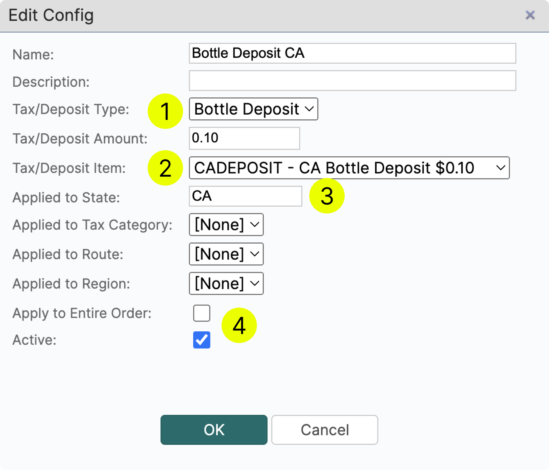
Task: Click the Cancel button
Action: point(325,430)
